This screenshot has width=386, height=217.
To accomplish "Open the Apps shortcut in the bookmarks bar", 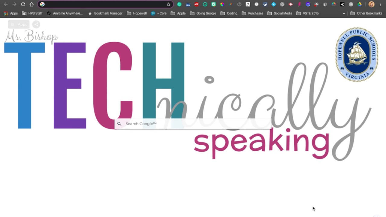I will pyautogui.click(x=11, y=13).
